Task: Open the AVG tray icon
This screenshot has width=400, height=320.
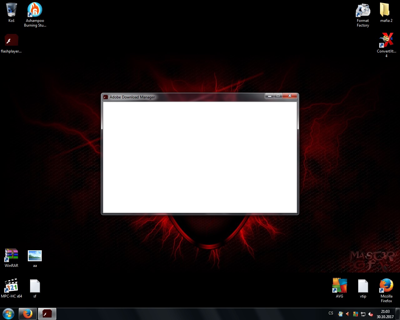Action: [x=355, y=314]
